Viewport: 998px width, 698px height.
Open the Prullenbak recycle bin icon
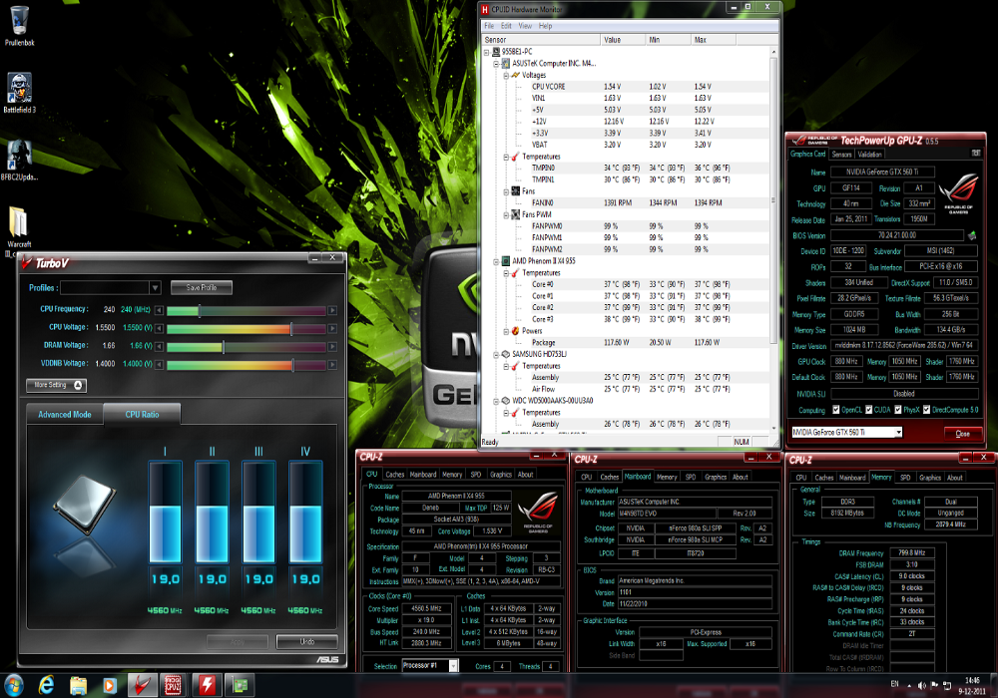(20, 25)
